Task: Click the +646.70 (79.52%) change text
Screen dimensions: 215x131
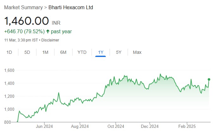Action: [x=24, y=31]
